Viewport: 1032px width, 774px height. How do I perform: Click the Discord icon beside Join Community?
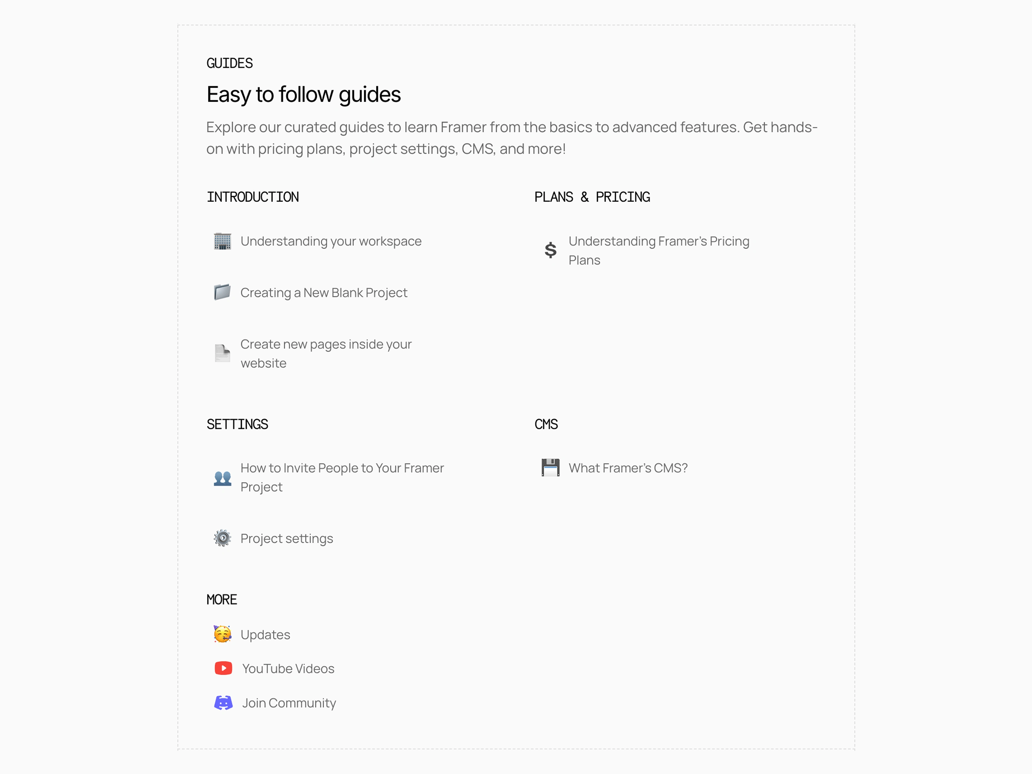223,703
